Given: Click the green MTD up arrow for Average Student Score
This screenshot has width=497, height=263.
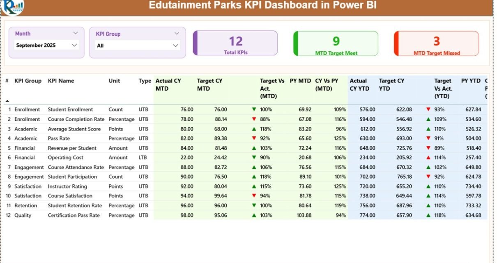Looking at the screenshot, I should pos(254,129).
